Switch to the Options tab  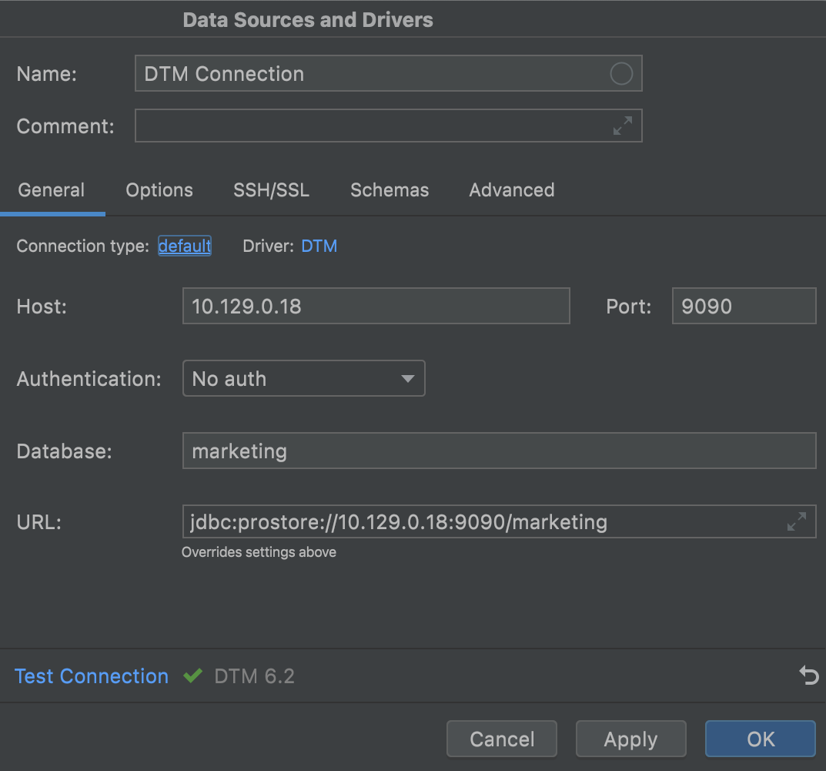pyautogui.click(x=159, y=190)
